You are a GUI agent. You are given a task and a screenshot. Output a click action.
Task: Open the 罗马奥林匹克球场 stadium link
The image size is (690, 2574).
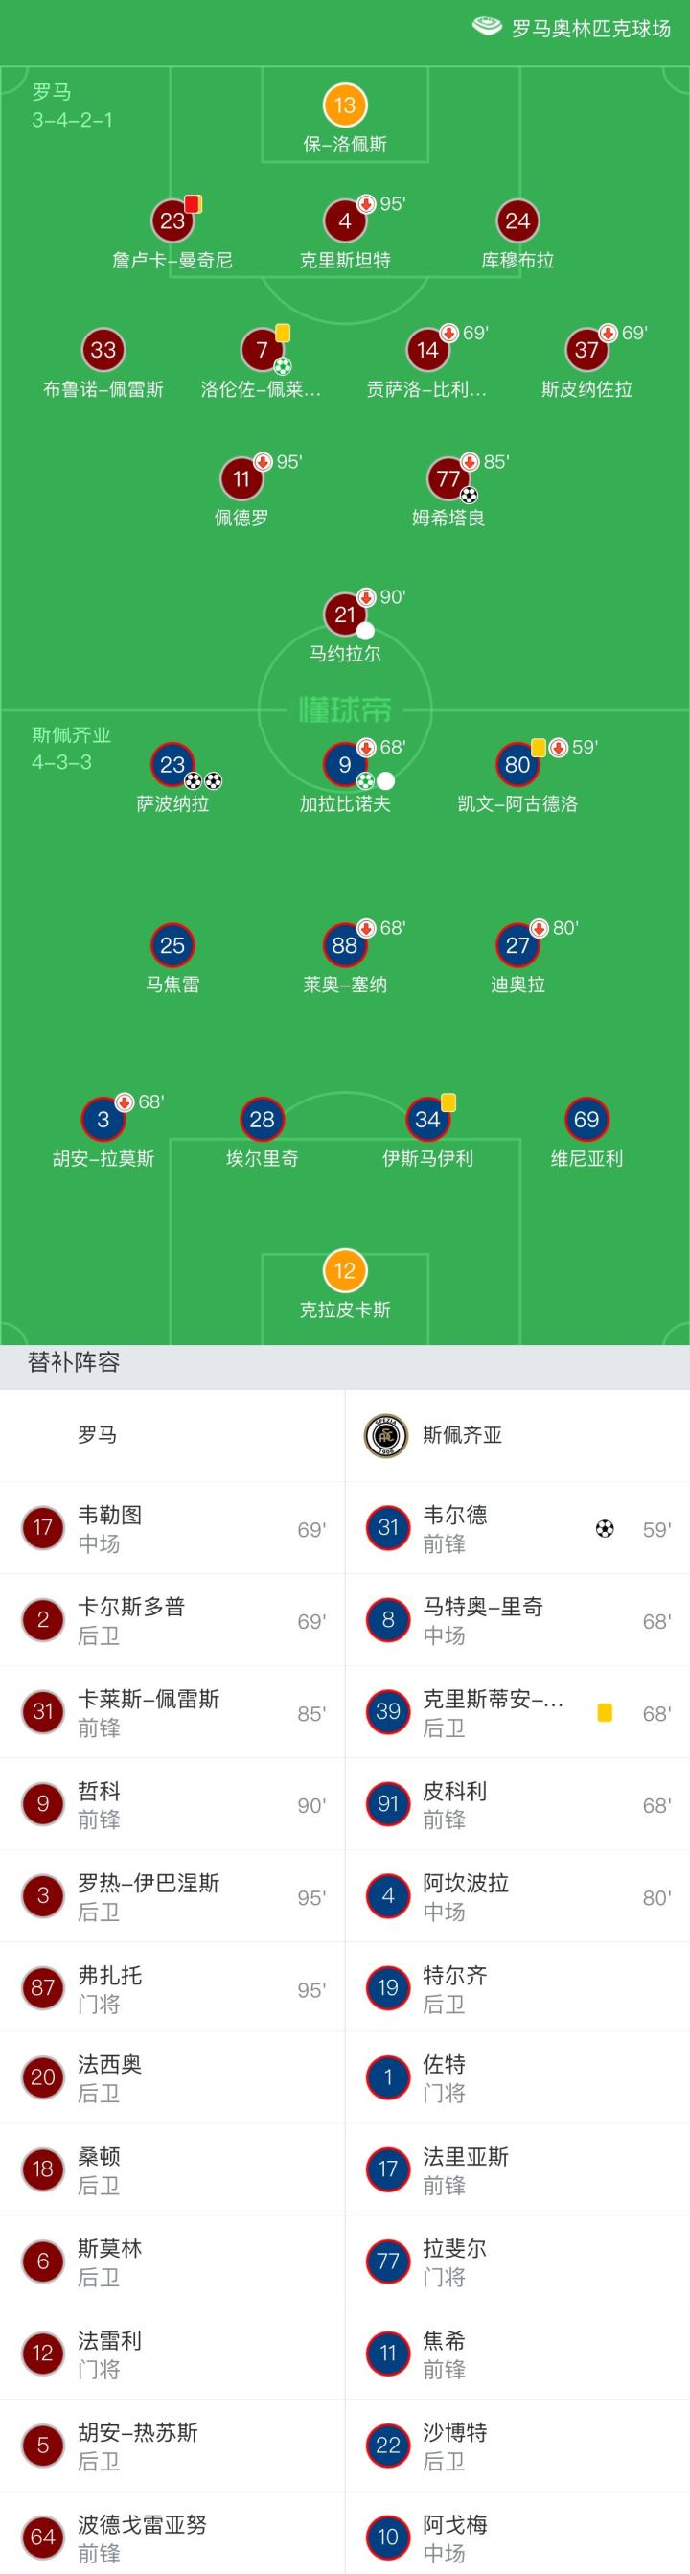point(590,28)
